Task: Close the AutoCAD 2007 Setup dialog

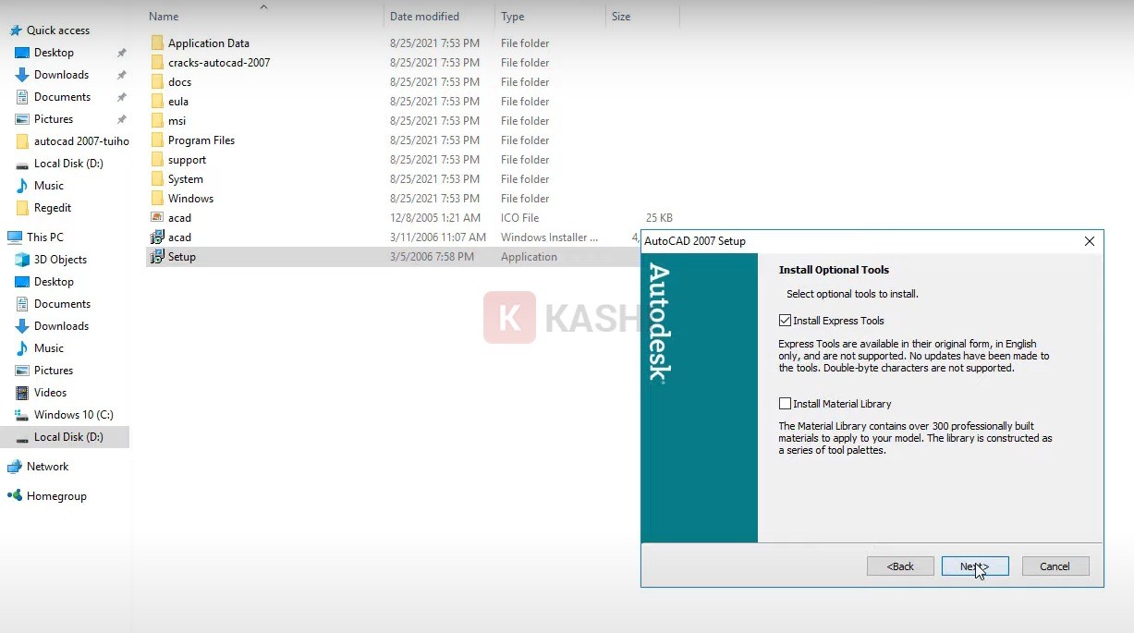Action: pos(1089,241)
